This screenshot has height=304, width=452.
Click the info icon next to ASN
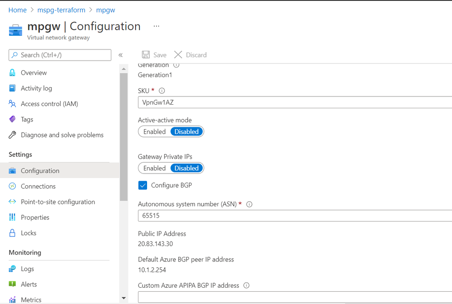click(x=249, y=204)
